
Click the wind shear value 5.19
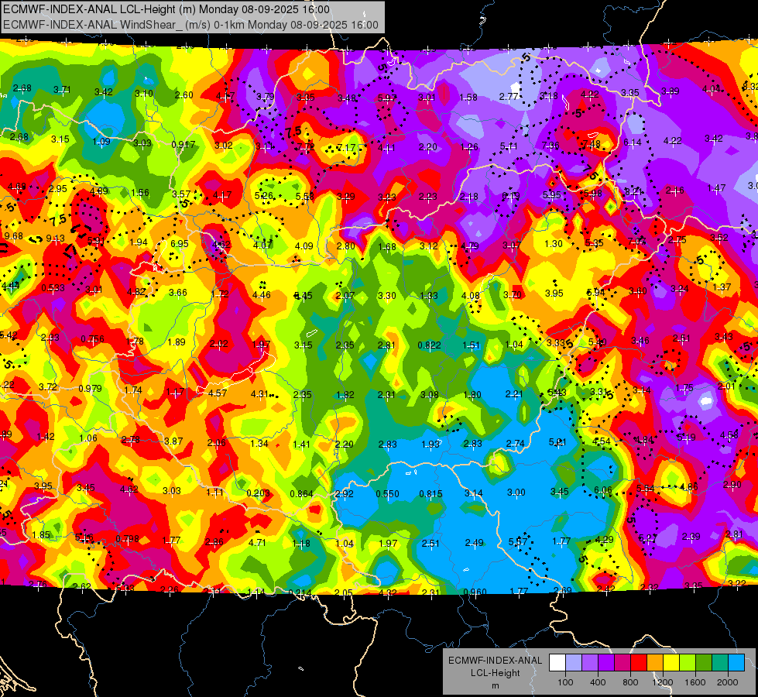[x=686, y=437]
